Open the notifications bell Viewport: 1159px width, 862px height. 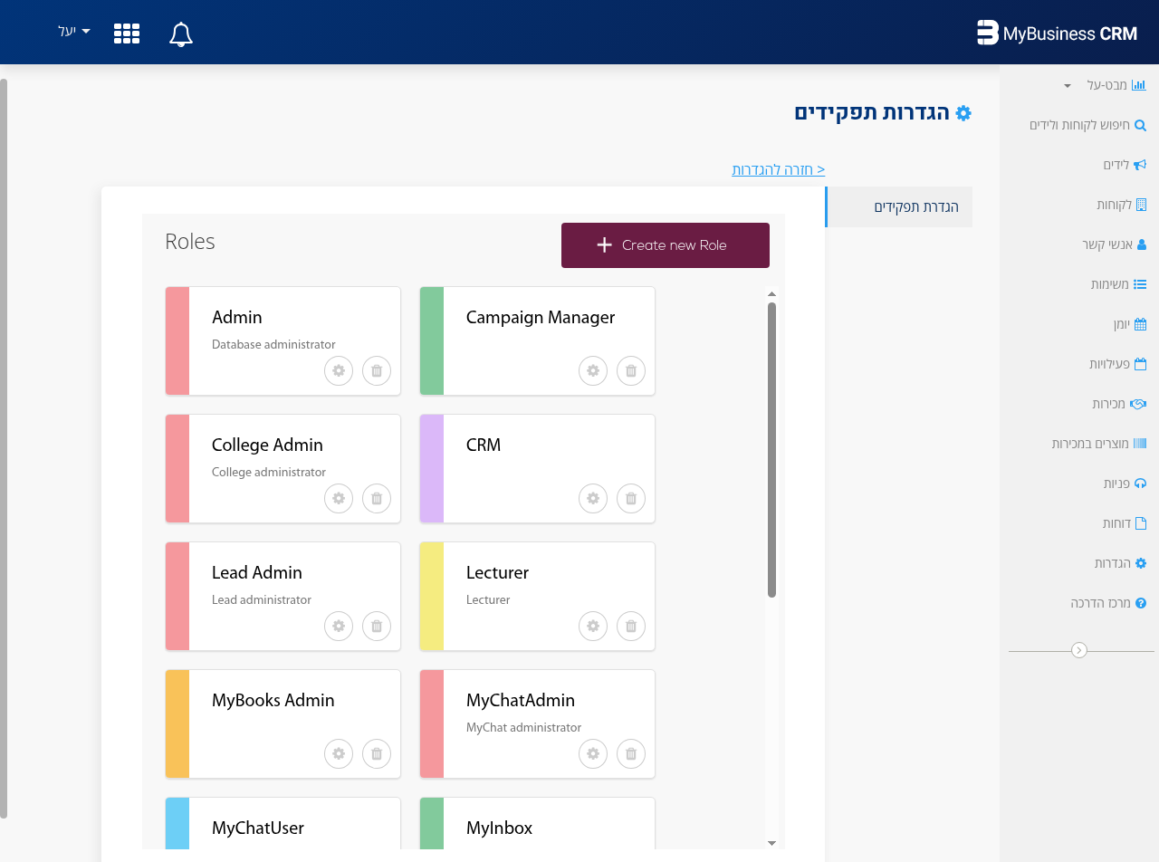coord(181,34)
